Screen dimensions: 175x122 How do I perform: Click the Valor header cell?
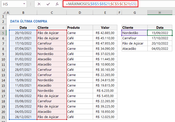[x=105, y=27]
